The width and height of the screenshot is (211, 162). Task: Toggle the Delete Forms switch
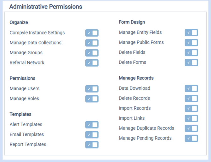click(191, 63)
